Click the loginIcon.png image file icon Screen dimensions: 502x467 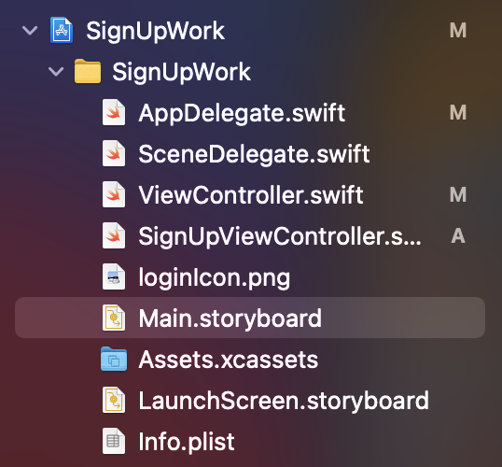click(114, 276)
